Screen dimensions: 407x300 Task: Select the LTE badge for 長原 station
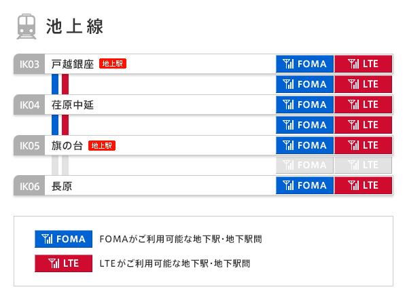click(x=363, y=185)
